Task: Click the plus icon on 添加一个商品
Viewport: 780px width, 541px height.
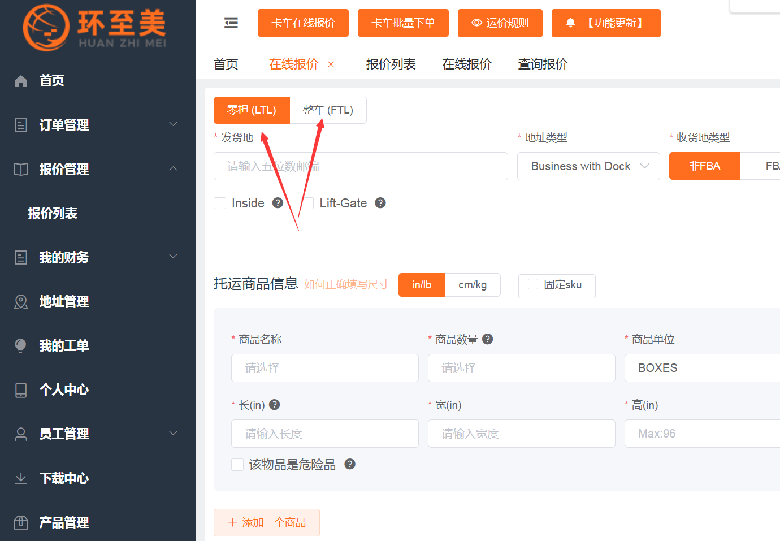Action: click(232, 522)
